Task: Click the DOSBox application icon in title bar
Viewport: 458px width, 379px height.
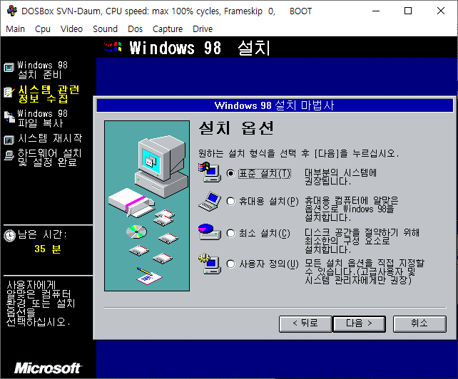Action: (12, 11)
